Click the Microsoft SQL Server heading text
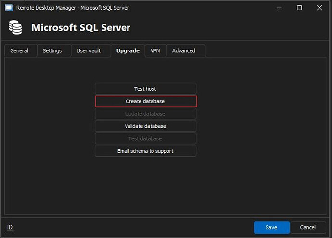Viewport: 332px width, 238px height. click(81, 28)
